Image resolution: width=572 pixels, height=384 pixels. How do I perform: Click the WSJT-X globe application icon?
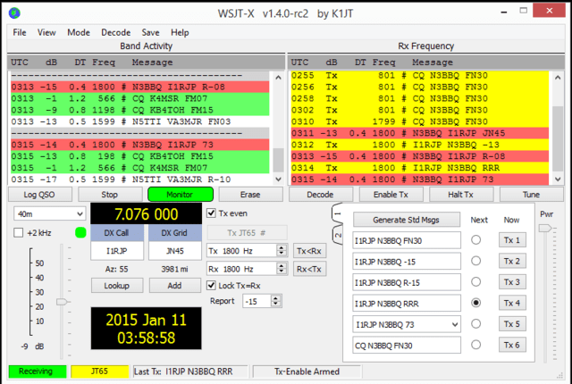[14, 13]
